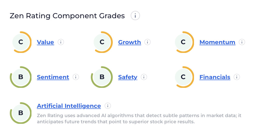258x131 pixels.
Task: Click info icon beside Zen Rating Component Grades
Action: point(135,16)
